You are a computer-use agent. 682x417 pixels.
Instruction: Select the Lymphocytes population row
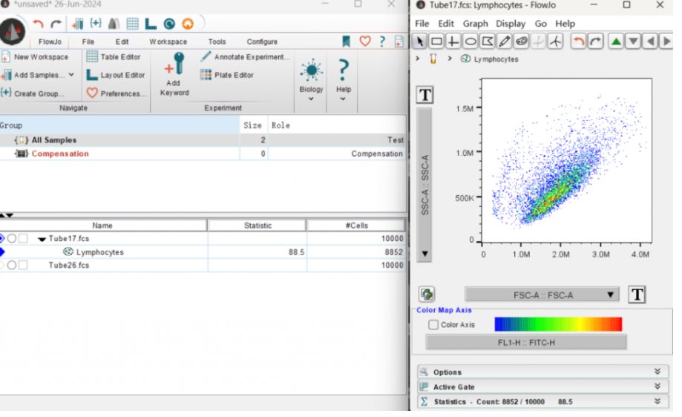click(x=203, y=252)
